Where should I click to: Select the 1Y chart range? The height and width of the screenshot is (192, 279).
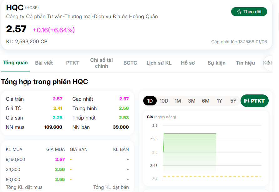pos(219,101)
